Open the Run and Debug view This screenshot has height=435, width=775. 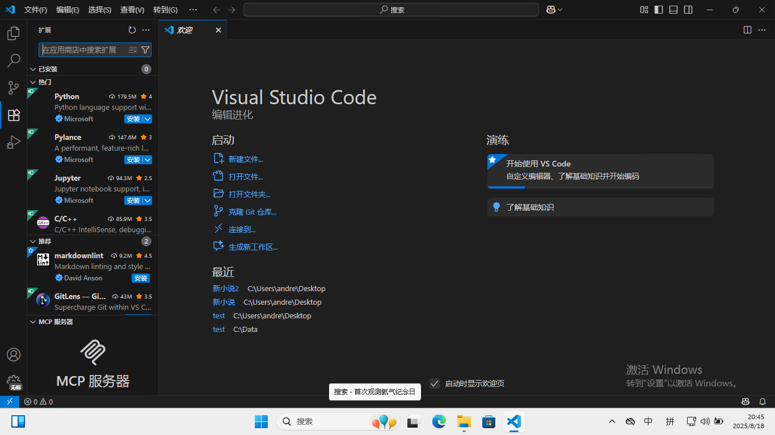point(14,142)
